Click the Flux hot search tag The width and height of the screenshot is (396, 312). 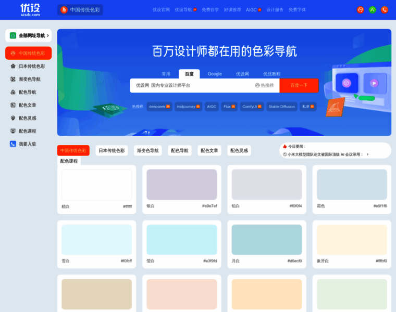point(229,107)
